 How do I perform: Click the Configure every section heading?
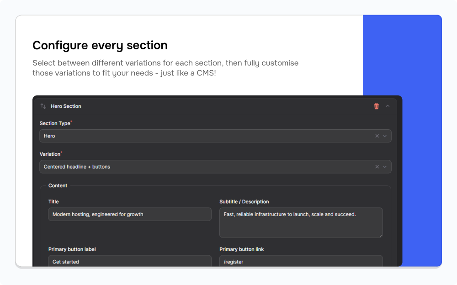click(x=100, y=45)
